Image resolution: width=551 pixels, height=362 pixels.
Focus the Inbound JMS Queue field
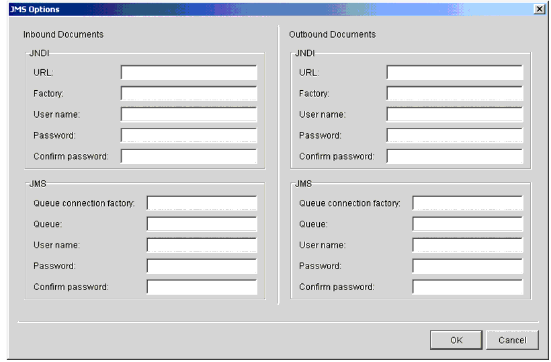click(202, 224)
